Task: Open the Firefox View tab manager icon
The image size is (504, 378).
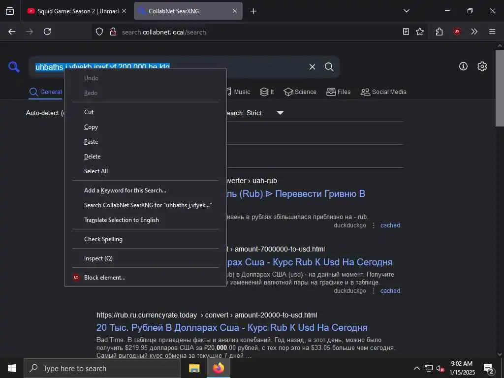Action: [10, 11]
